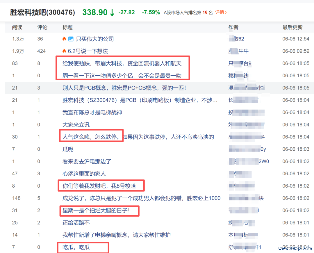
Task: Click the timestamp 06-06 12:54
Action: [296, 39]
